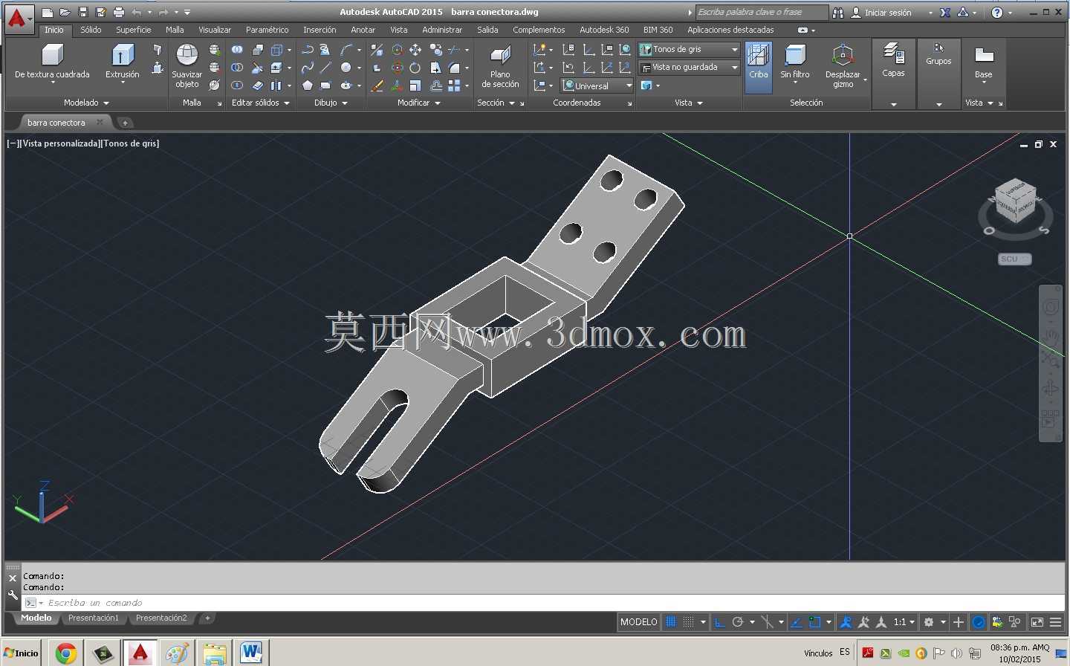This screenshot has height=666, width=1070.
Task: Select the Sin filtro selection filter
Action: pyautogui.click(x=795, y=62)
